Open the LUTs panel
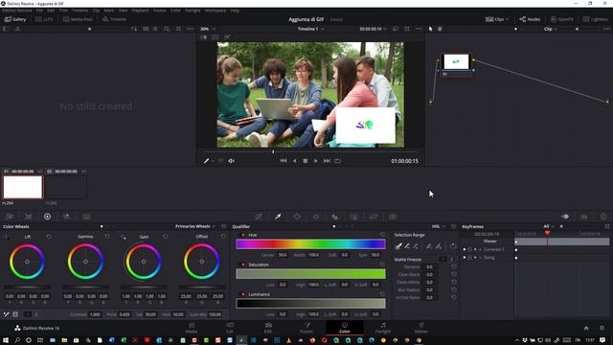613x345 pixels. (44, 19)
